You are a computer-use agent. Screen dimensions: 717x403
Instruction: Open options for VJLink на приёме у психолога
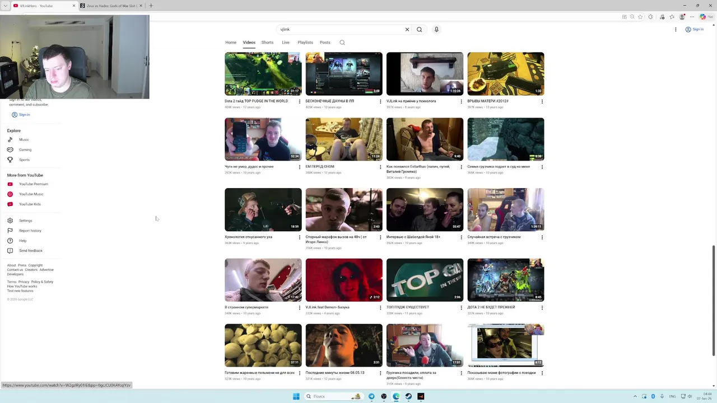tap(462, 102)
